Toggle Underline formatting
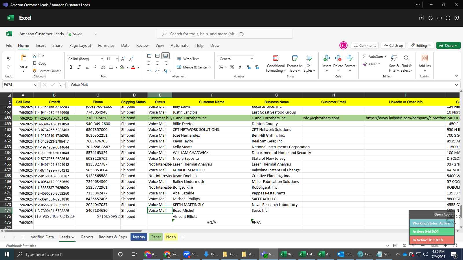463x260 pixels. (87, 67)
